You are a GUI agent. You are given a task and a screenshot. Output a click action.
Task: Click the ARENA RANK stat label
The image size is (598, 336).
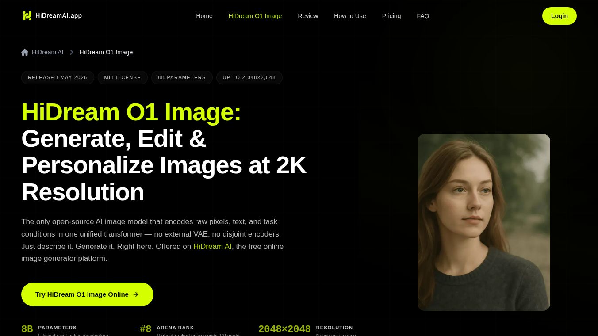click(175, 328)
